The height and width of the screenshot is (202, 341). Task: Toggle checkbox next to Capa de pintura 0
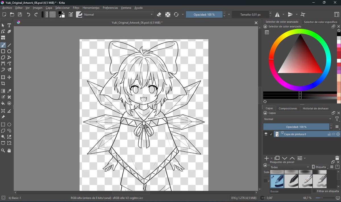pos(271,134)
